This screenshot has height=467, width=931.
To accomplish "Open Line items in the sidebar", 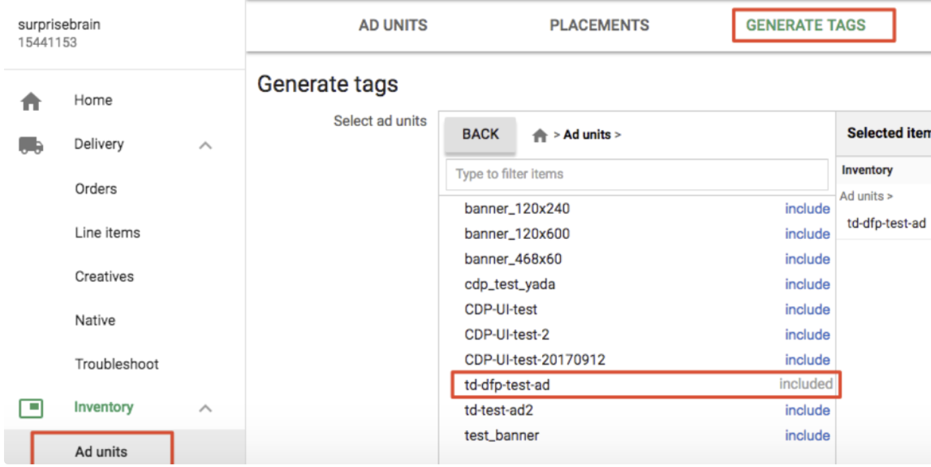I will 107,233.
